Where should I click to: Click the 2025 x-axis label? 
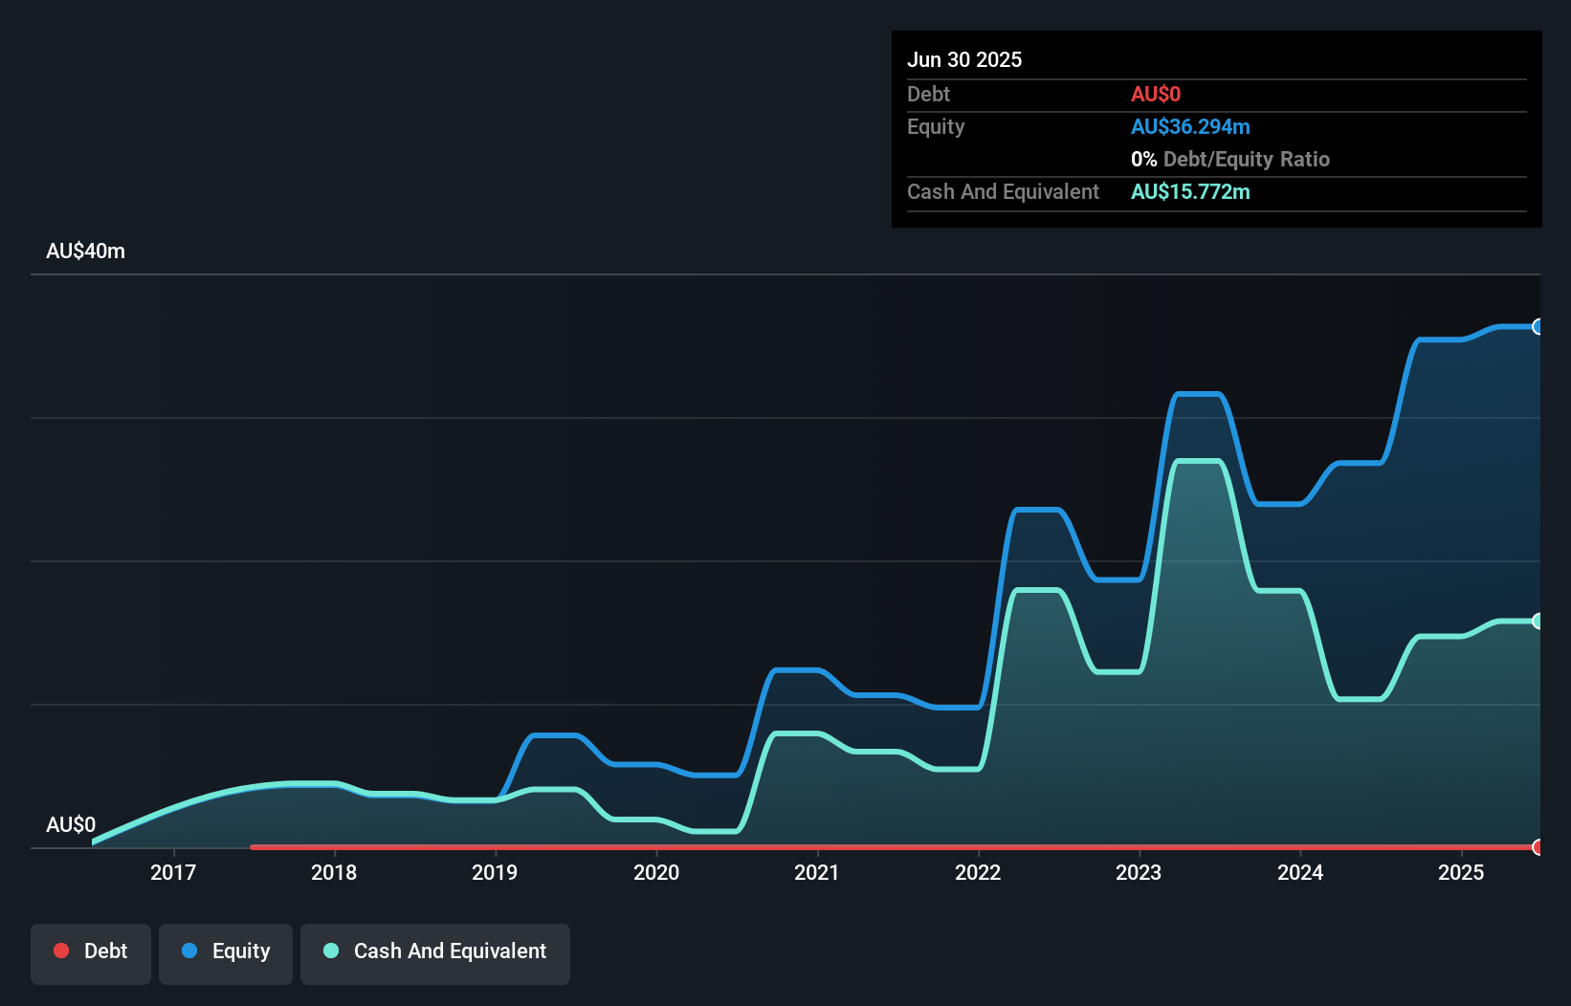(x=1461, y=872)
